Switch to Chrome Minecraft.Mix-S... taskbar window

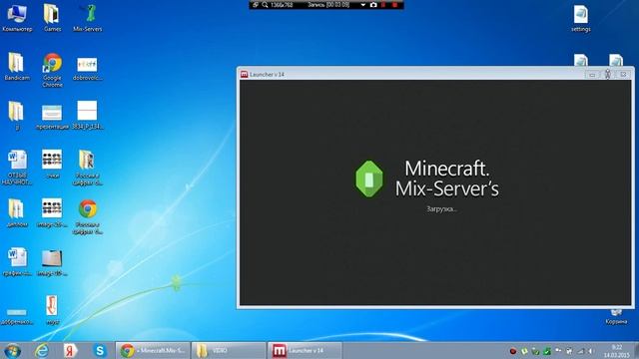(x=153, y=350)
